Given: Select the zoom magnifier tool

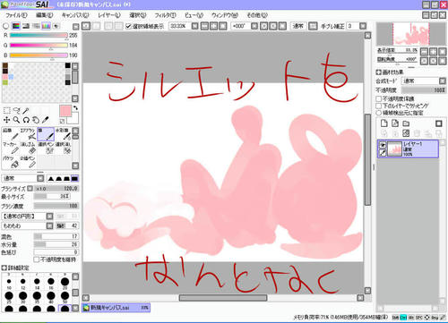Looking at the screenshot, I should click(x=16, y=120).
